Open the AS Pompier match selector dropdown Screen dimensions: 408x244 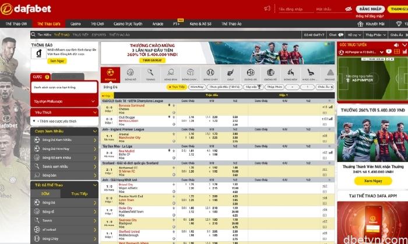click(381, 52)
